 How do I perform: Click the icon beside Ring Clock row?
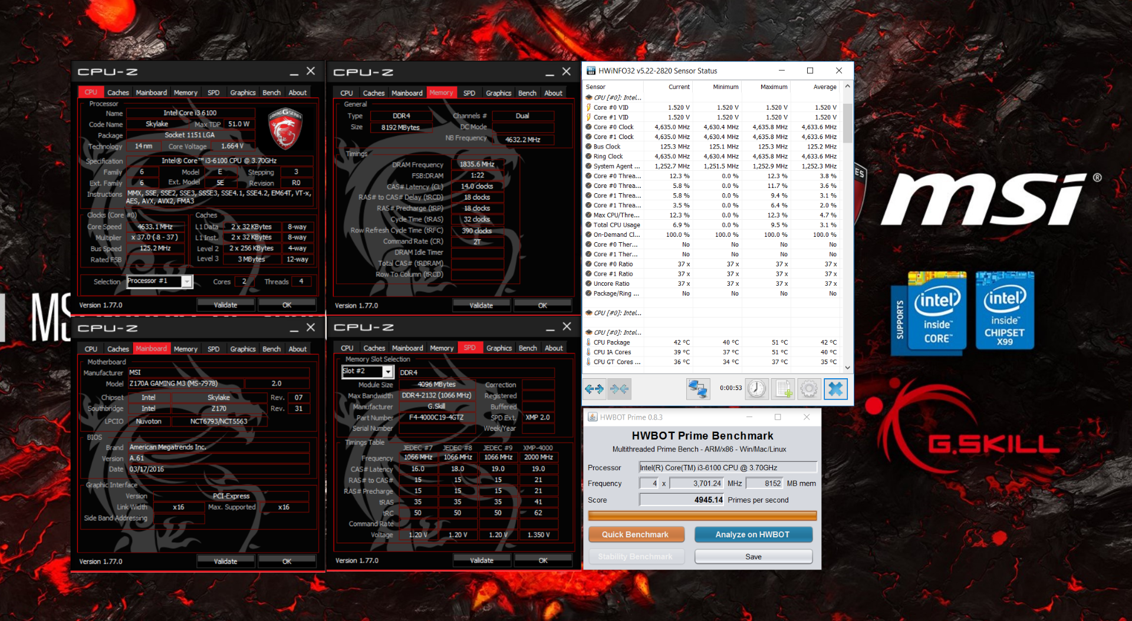click(x=588, y=156)
